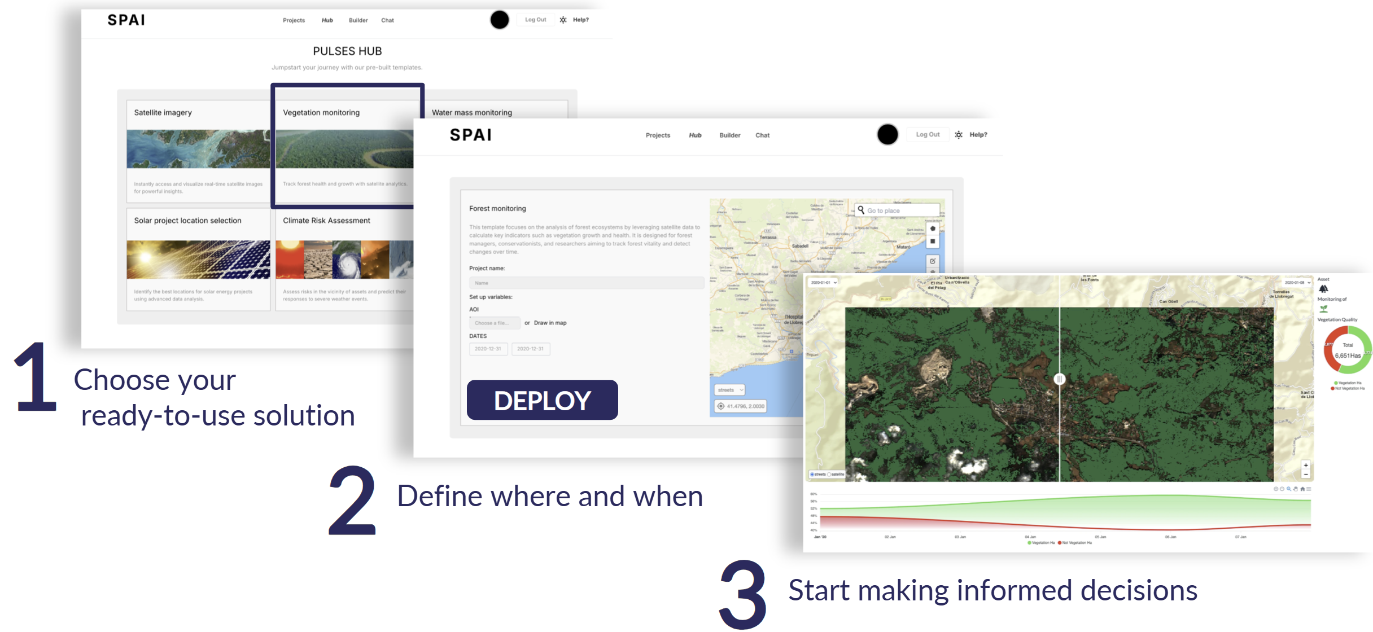Image resolution: width=1373 pixels, height=632 pixels.
Task: Expand the streets basemap dropdown
Action: coord(730,390)
